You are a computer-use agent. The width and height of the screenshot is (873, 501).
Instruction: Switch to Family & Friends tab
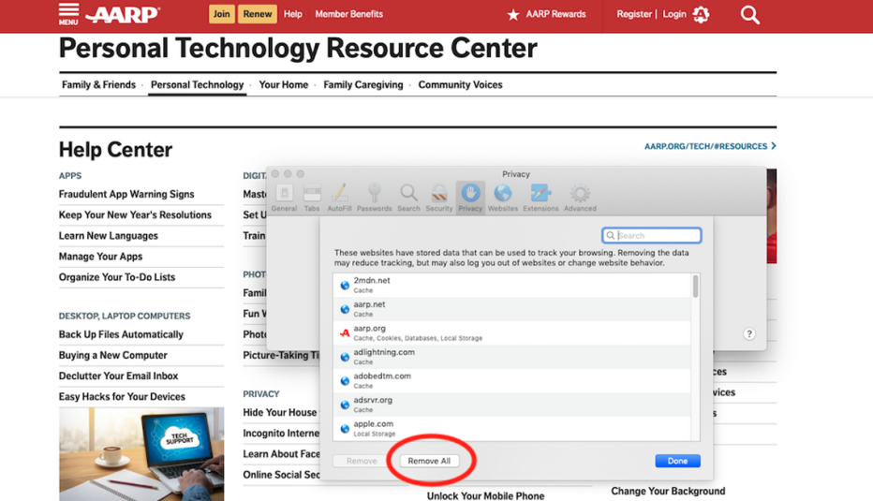[98, 84]
